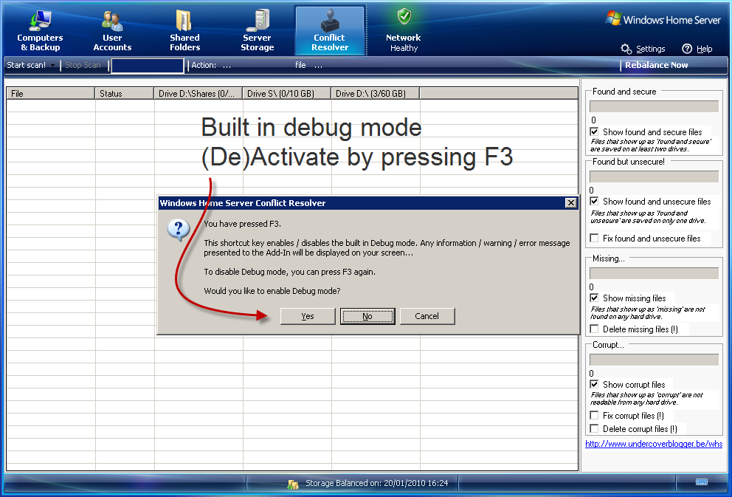Toggle Show corrupt files checkbox
732x497 pixels.
coord(594,385)
